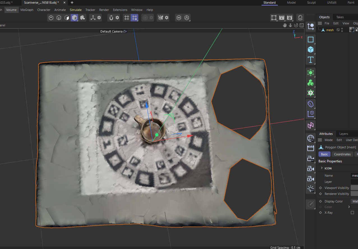Select the Cube primitive icon

pos(310,49)
